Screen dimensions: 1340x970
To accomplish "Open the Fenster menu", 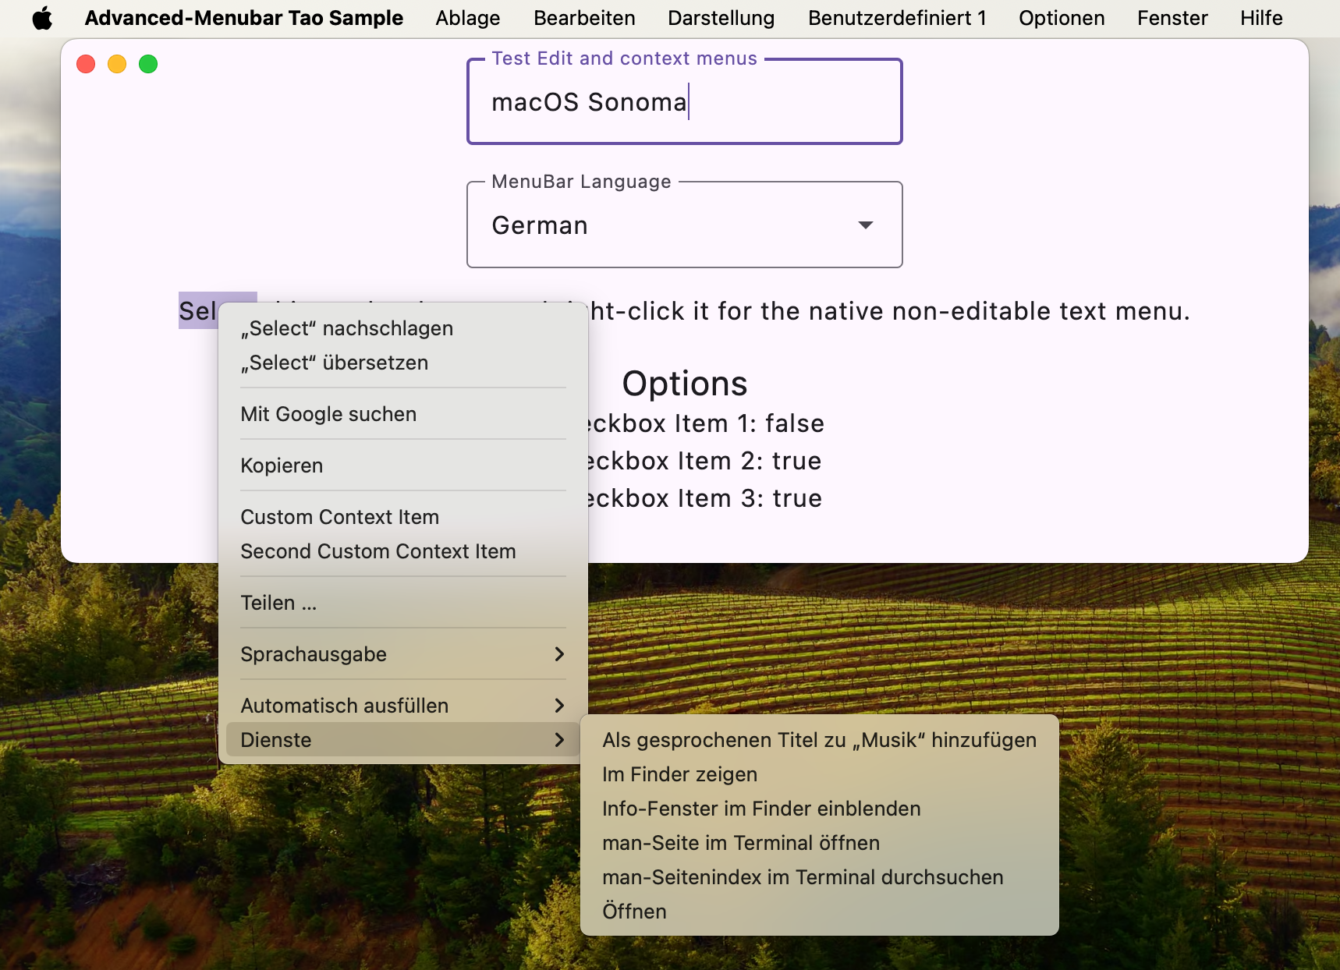I will click(1172, 18).
